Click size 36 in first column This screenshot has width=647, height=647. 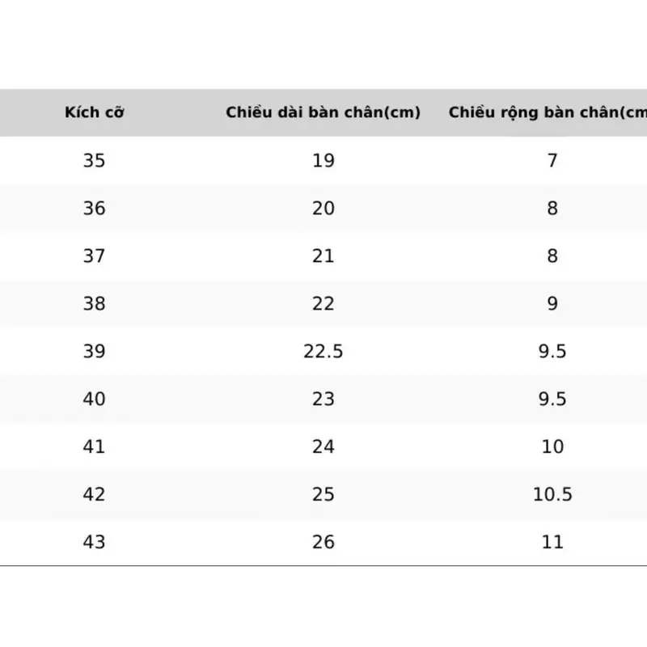point(94,208)
